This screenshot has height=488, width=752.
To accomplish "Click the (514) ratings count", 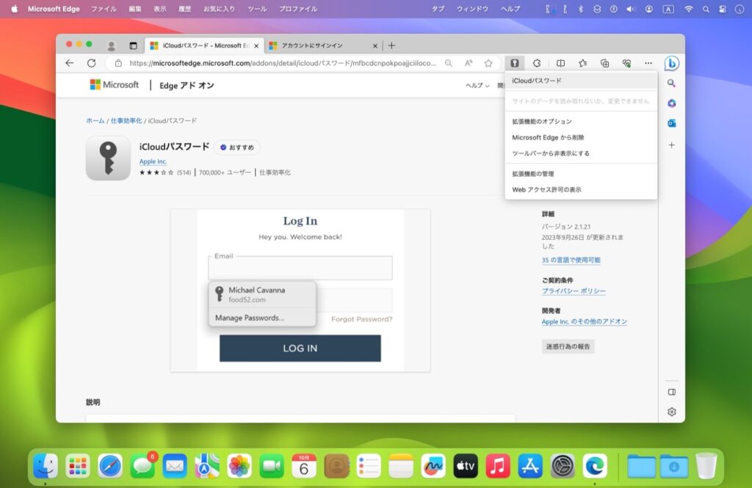I will 184,172.
